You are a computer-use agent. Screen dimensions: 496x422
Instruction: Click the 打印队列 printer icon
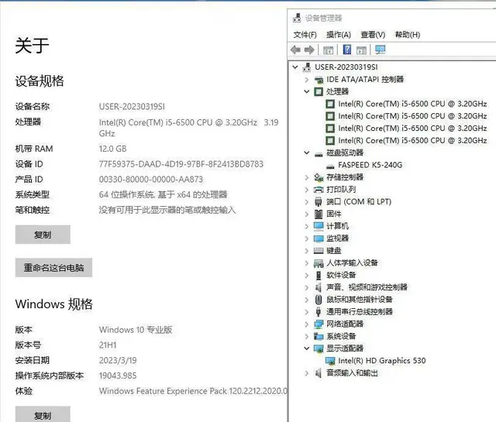pos(319,190)
